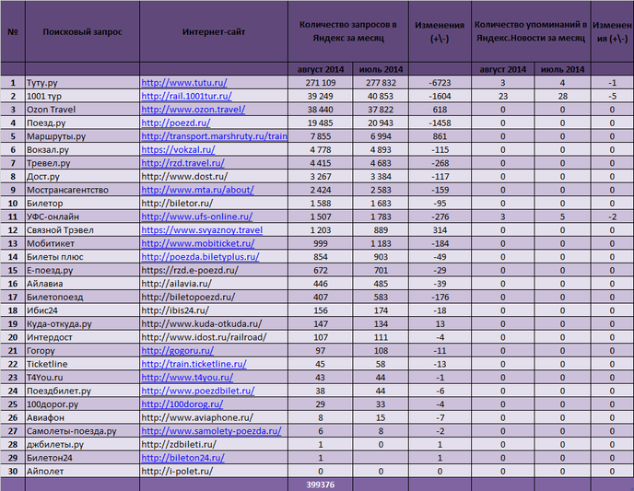Select the http://zdbileti.ru/ cell
This screenshot has height=491, width=634.
(214, 444)
